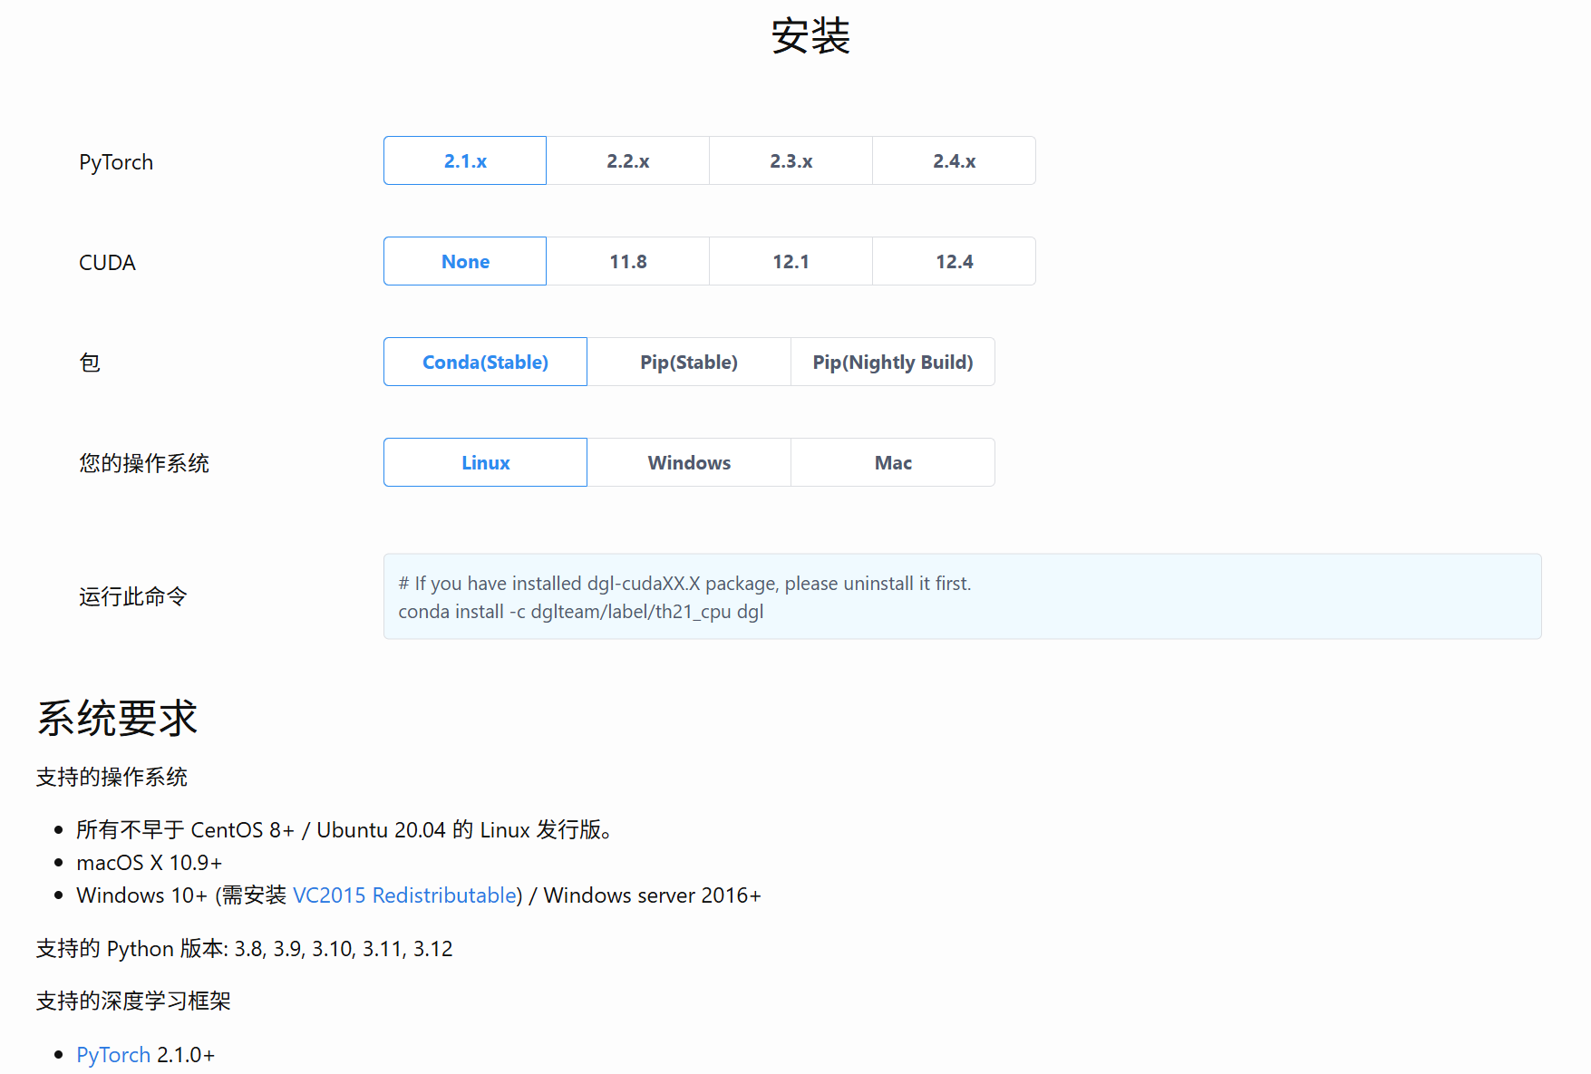Click the 运行此命令 row label
Image resolution: width=1591 pixels, height=1074 pixels.
(x=133, y=596)
